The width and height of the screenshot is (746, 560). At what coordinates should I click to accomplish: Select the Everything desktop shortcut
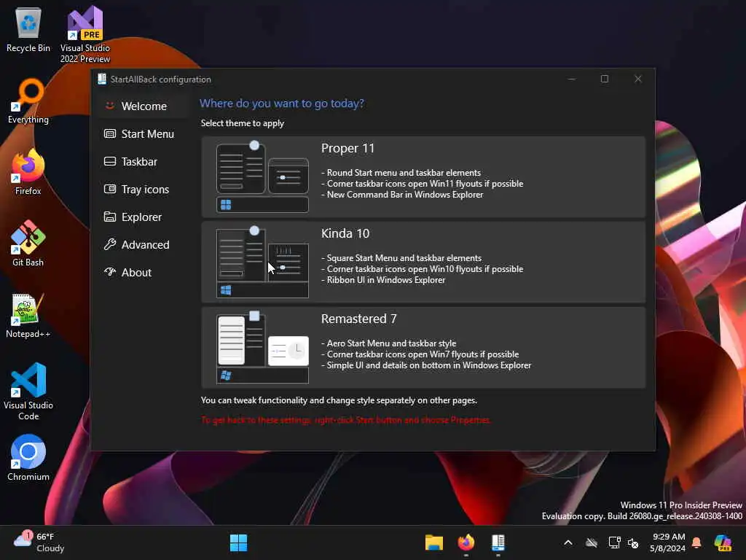coord(28,101)
